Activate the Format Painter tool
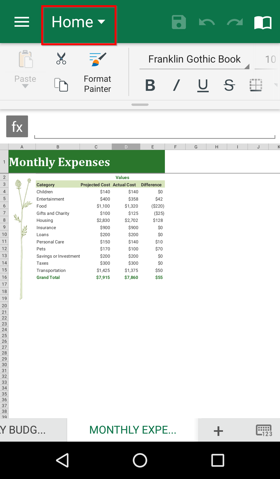280x479 pixels. pyautogui.click(x=97, y=73)
